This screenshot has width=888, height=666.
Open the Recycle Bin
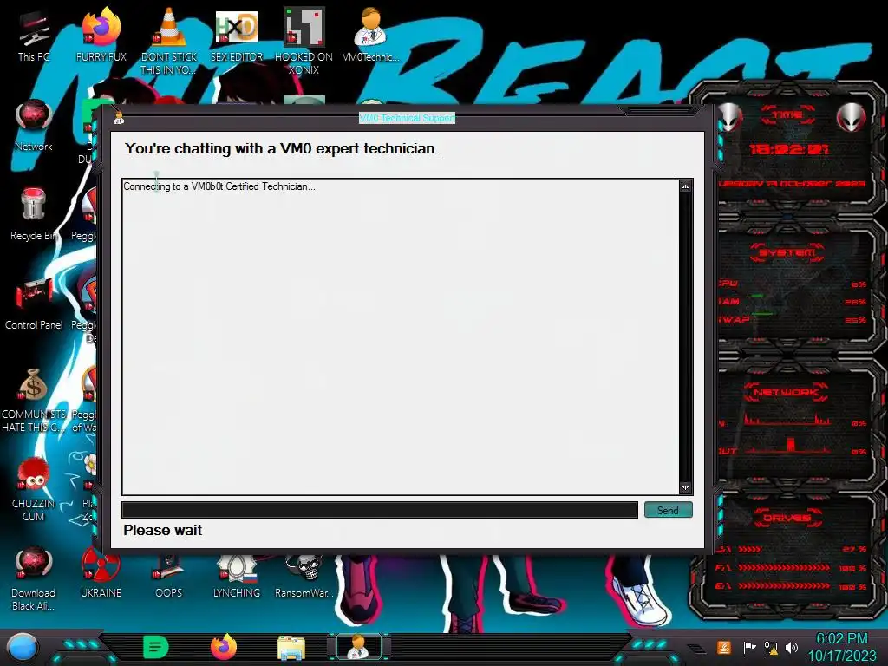[34, 215]
